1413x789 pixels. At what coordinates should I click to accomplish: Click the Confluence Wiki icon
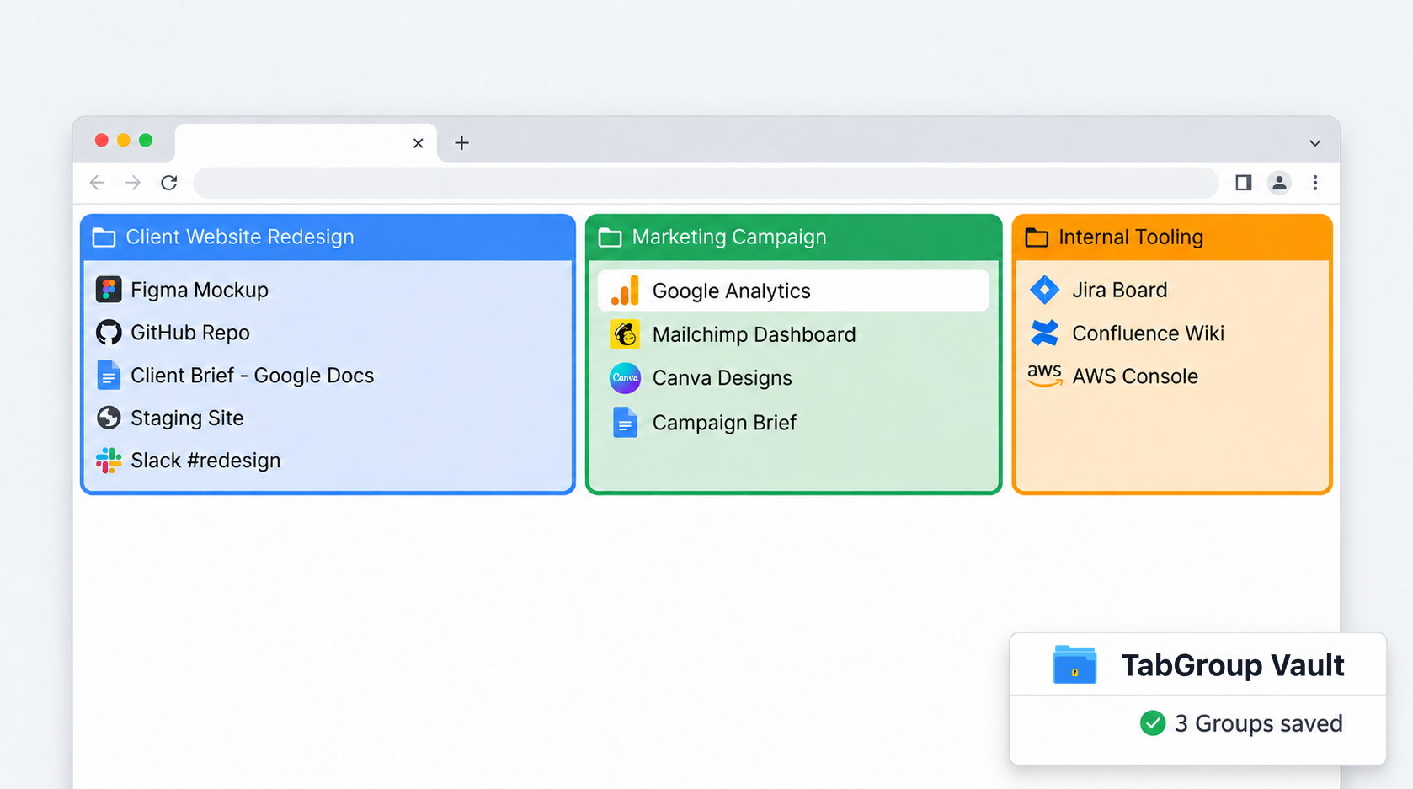[x=1045, y=333]
